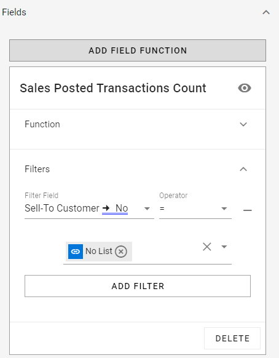This screenshot has width=279, height=358.
Task: Clear filter value with X icon
Action: pos(207,247)
